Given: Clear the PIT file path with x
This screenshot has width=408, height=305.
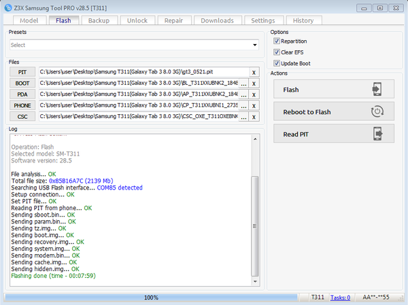Looking at the screenshot, I should click(x=254, y=72).
